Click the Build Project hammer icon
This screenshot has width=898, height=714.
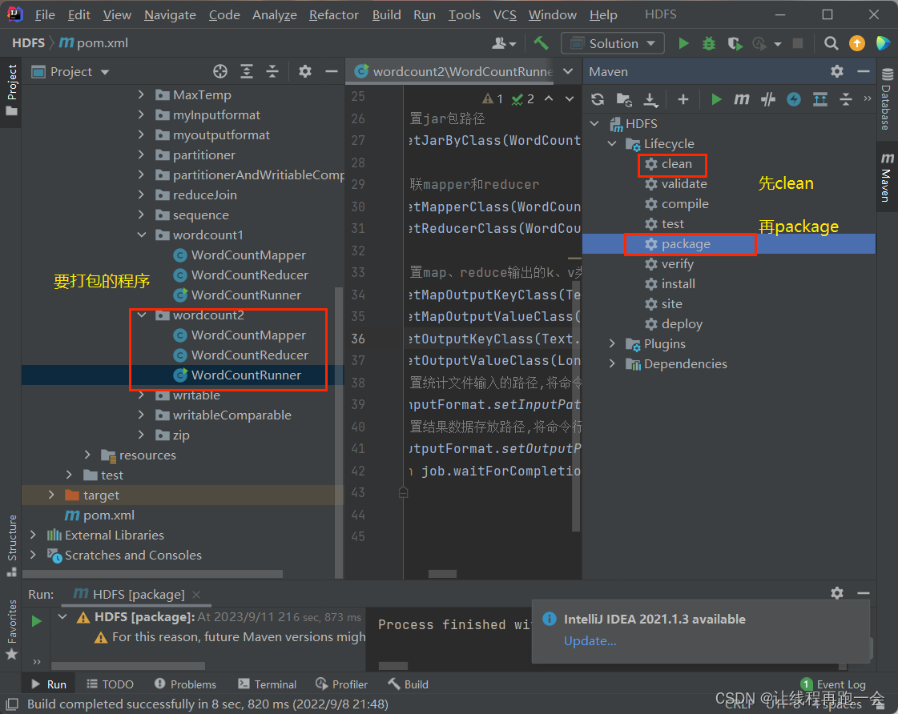tap(542, 43)
